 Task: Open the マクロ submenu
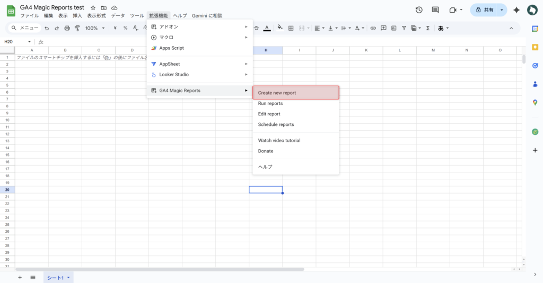200,38
